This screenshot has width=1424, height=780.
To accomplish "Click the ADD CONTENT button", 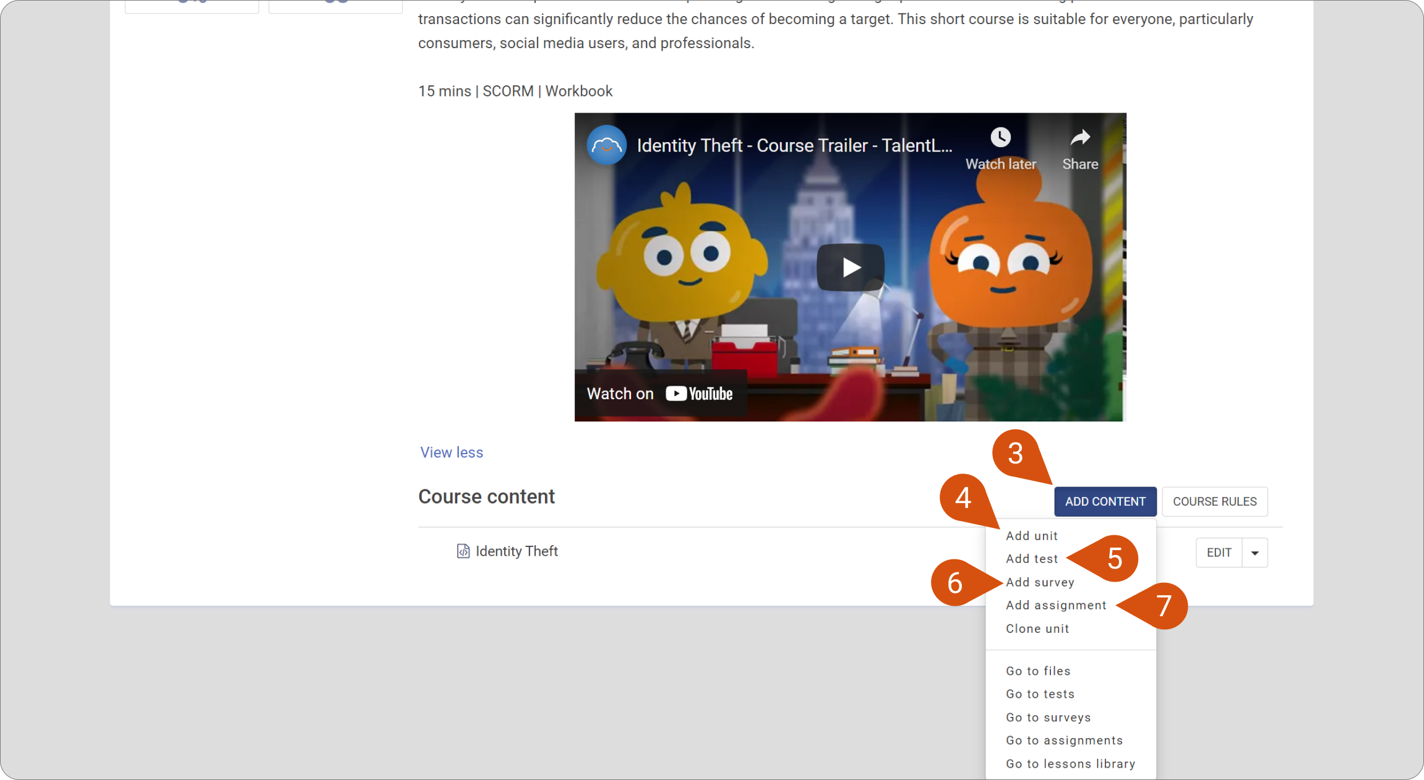I will [1105, 501].
